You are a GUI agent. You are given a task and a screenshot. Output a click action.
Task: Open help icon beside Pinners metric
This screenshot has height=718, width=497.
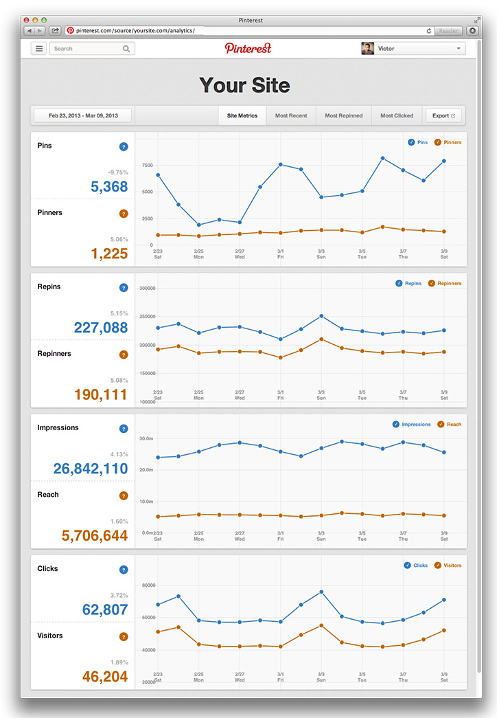pyautogui.click(x=124, y=214)
